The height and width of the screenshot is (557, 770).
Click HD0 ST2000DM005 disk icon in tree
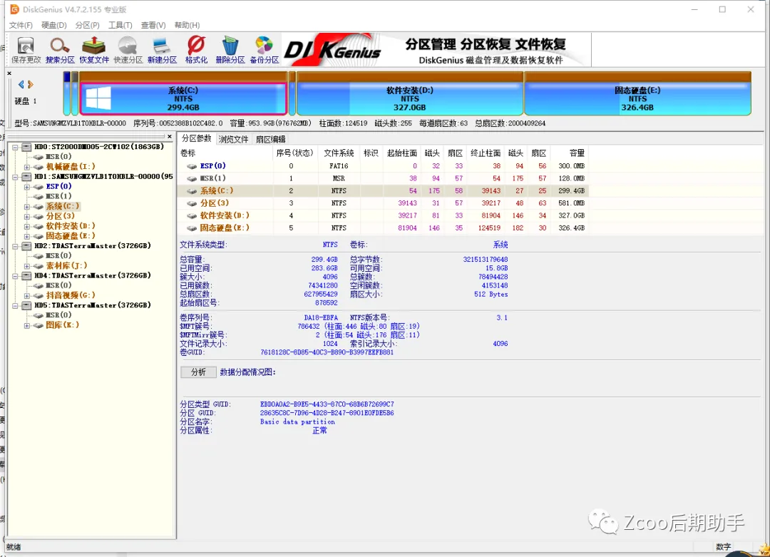tap(26, 147)
